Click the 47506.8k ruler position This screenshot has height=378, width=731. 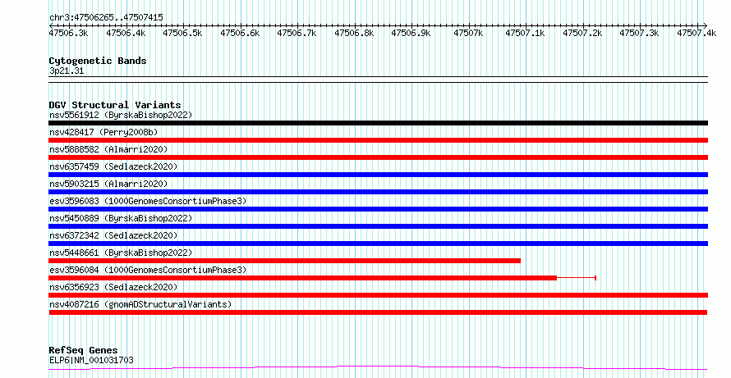click(354, 33)
